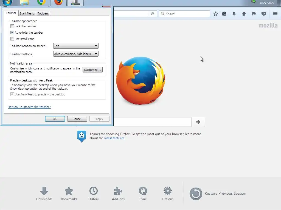The image size is (281, 210).
Task: Switch to the Start Menu tab
Action: tap(27, 13)
